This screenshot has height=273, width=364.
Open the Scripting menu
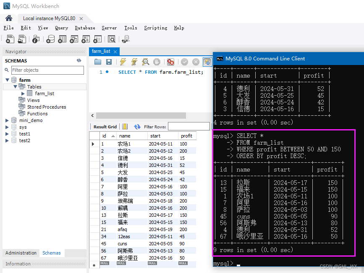pyautogui.click(x=155, y=28)
